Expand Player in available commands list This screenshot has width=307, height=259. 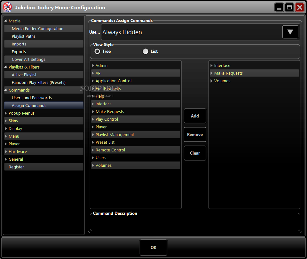[93, 127]
